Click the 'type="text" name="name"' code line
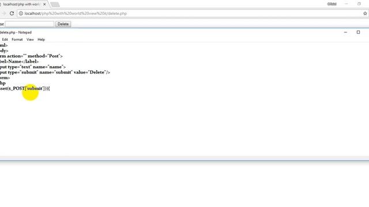Viewport: 369px width, 207px height. click(33, 67)
